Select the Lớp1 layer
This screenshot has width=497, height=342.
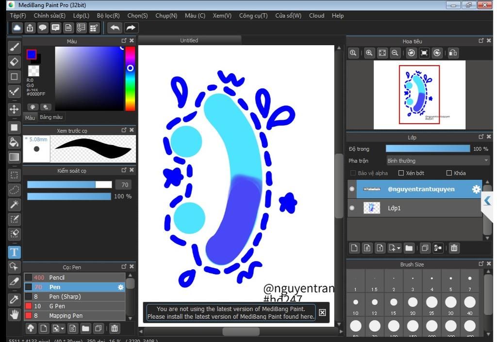pos(415,208)
